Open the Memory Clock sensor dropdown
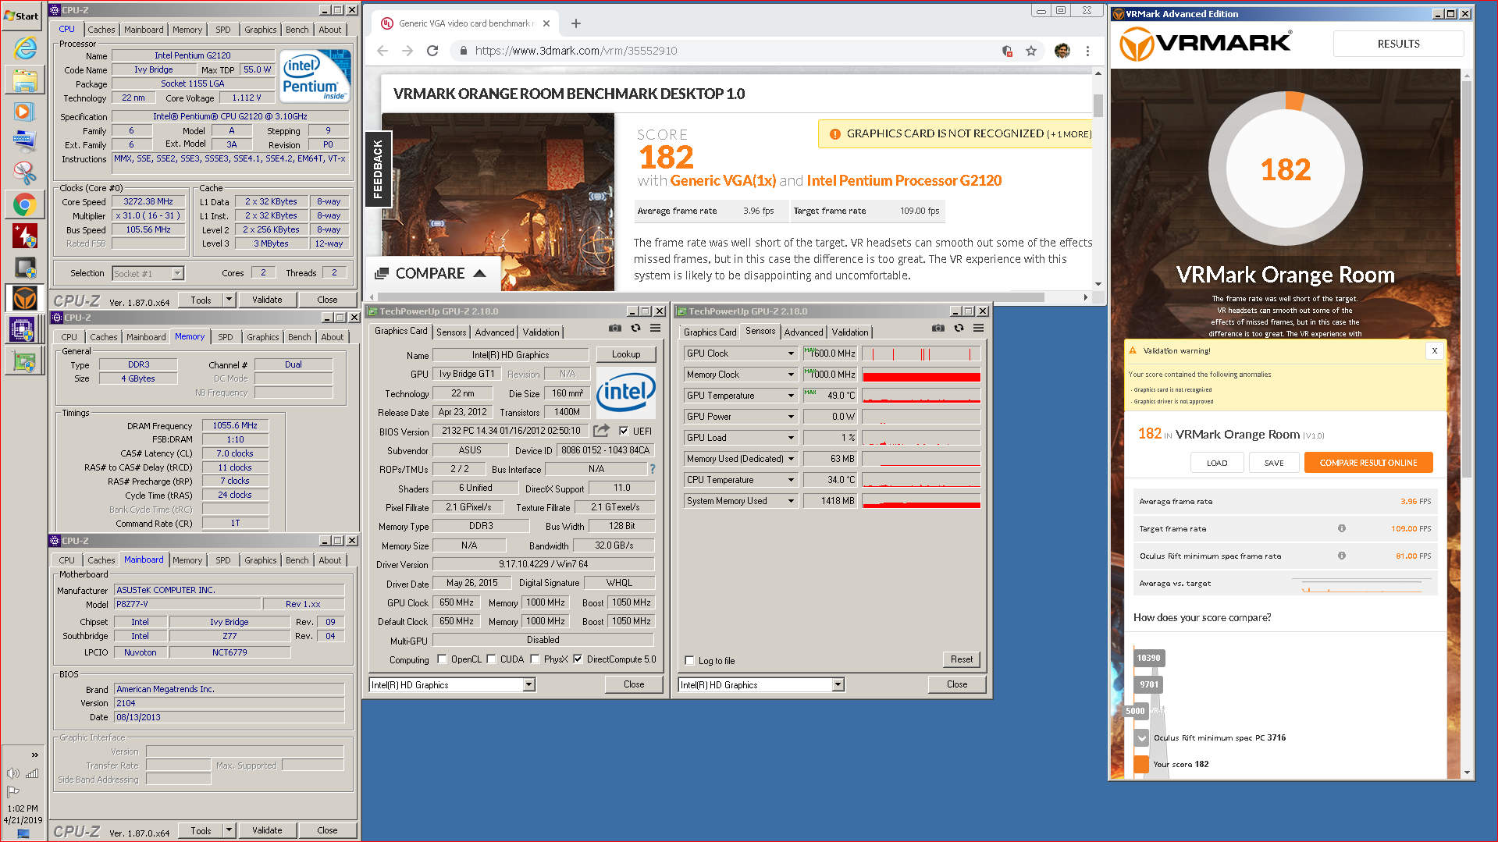 (x=791, y=375)
